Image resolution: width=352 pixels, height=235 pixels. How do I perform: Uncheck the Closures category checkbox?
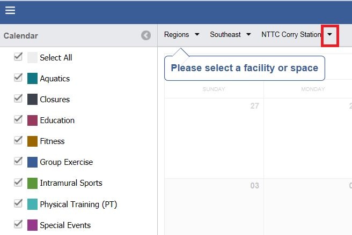click(x=18, y=98)
